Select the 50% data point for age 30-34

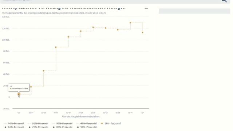pyautogui.click(x=31, y=87)
